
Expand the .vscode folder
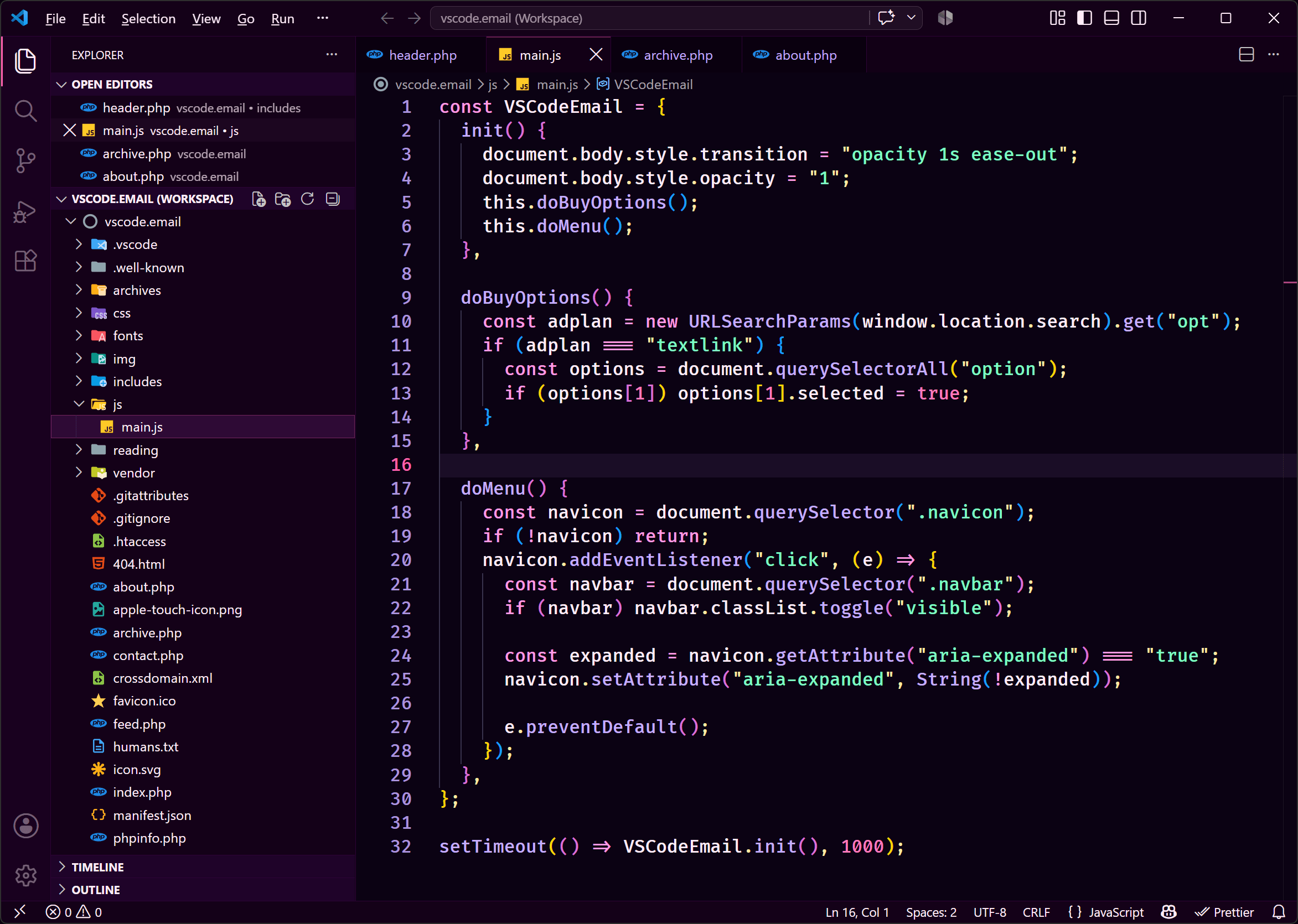coord(79,245)
